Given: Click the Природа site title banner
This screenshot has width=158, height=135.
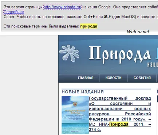Looking at the screenshot, I should pos(119,55).
